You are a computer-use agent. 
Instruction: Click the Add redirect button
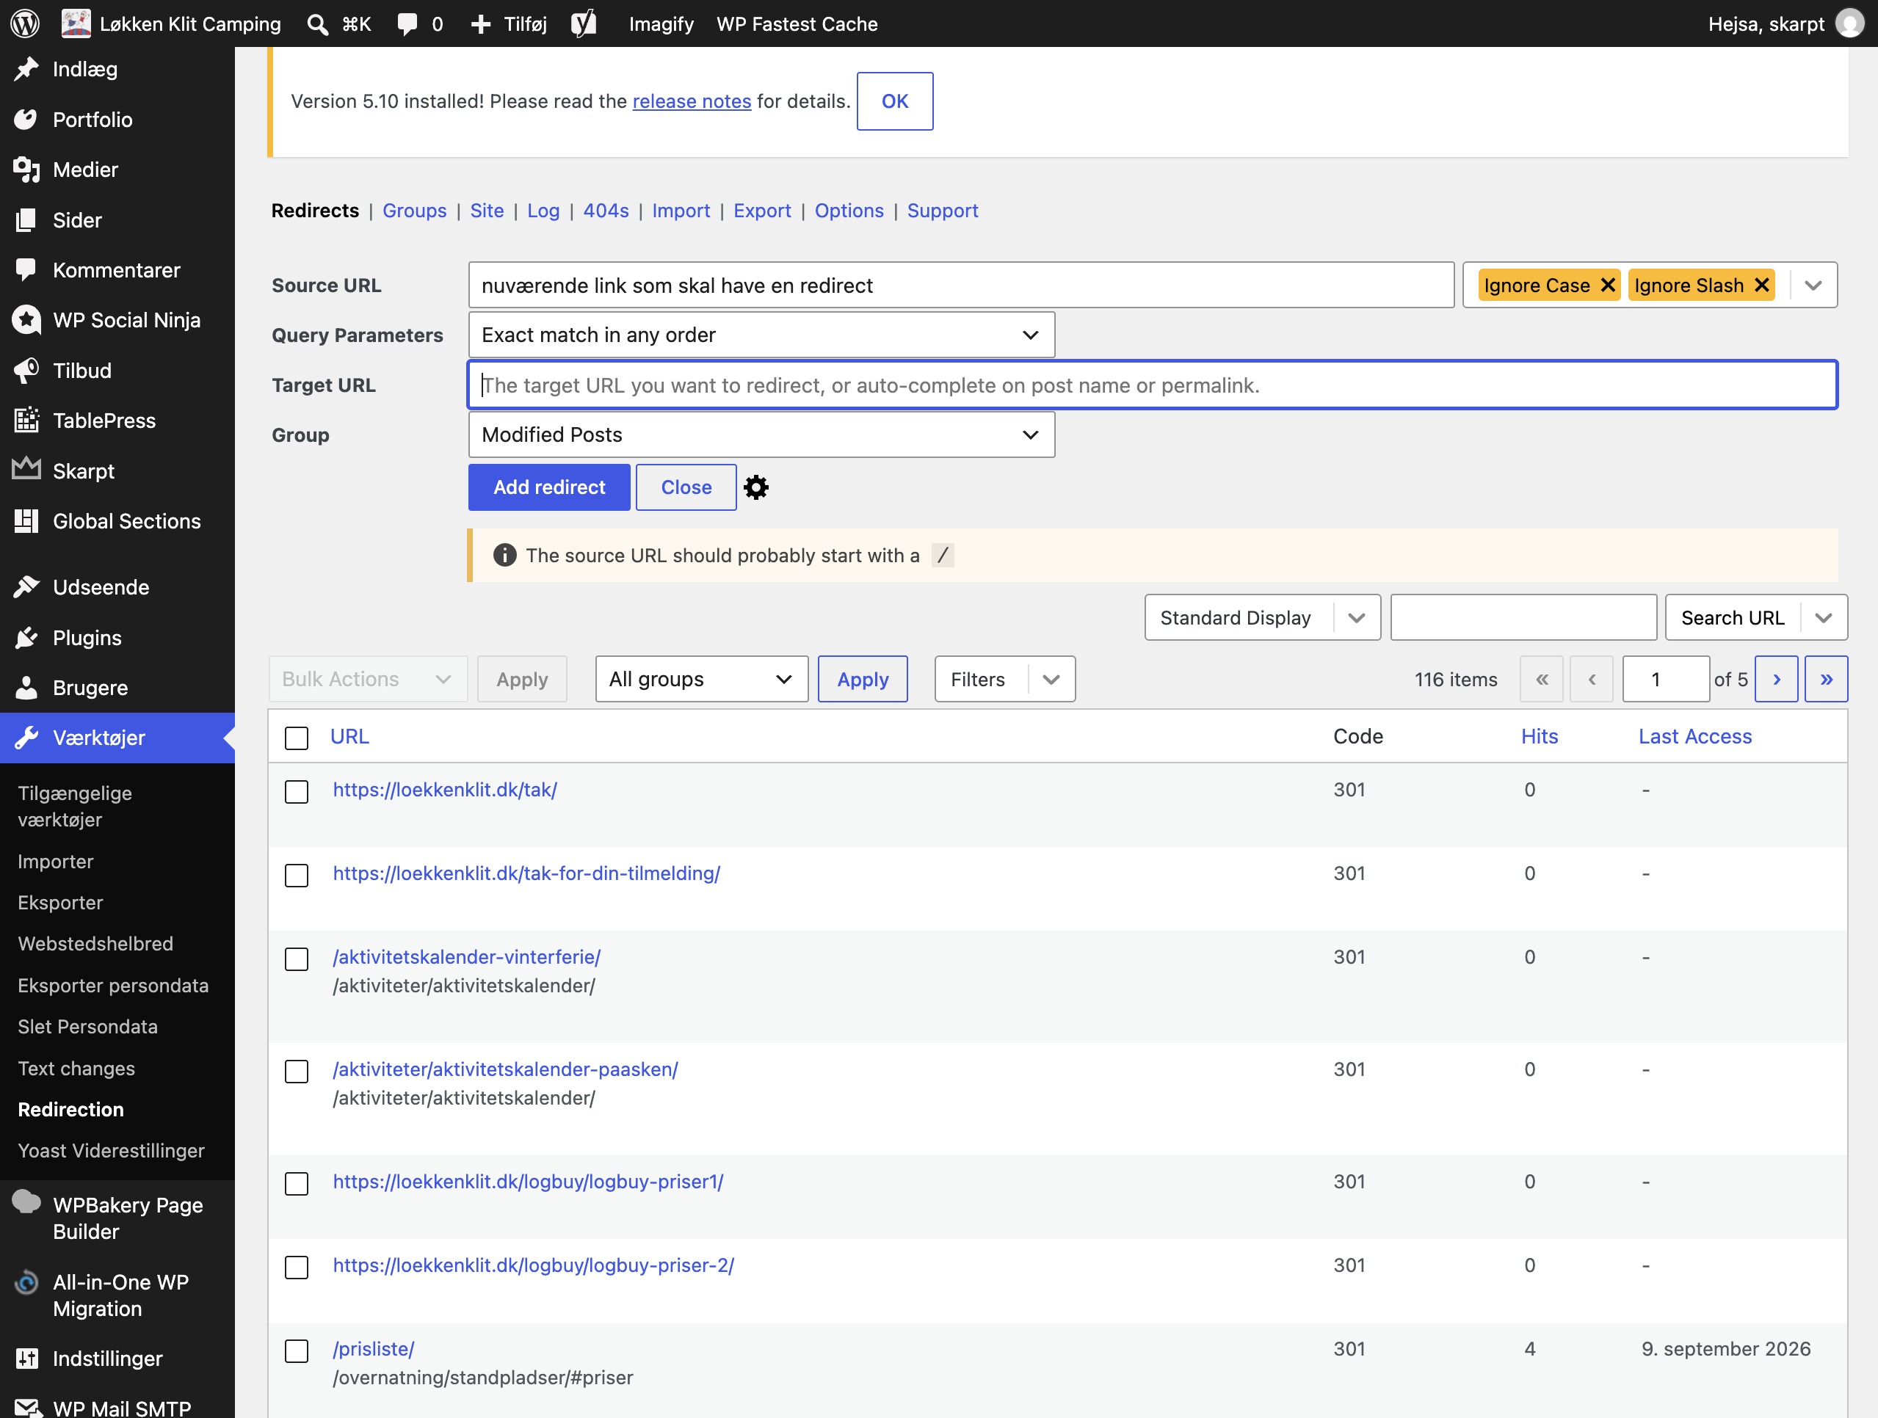point(549,487)
